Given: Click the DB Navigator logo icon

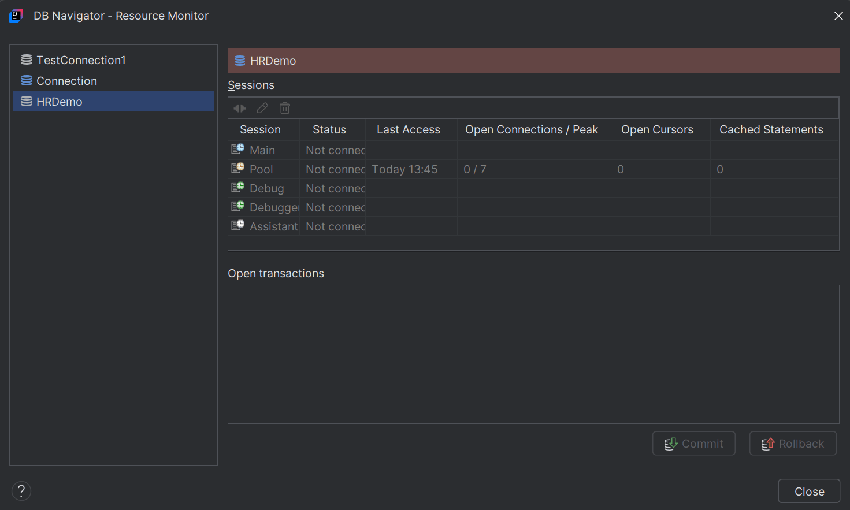Looking at the screenshot, I should (16, 16).
